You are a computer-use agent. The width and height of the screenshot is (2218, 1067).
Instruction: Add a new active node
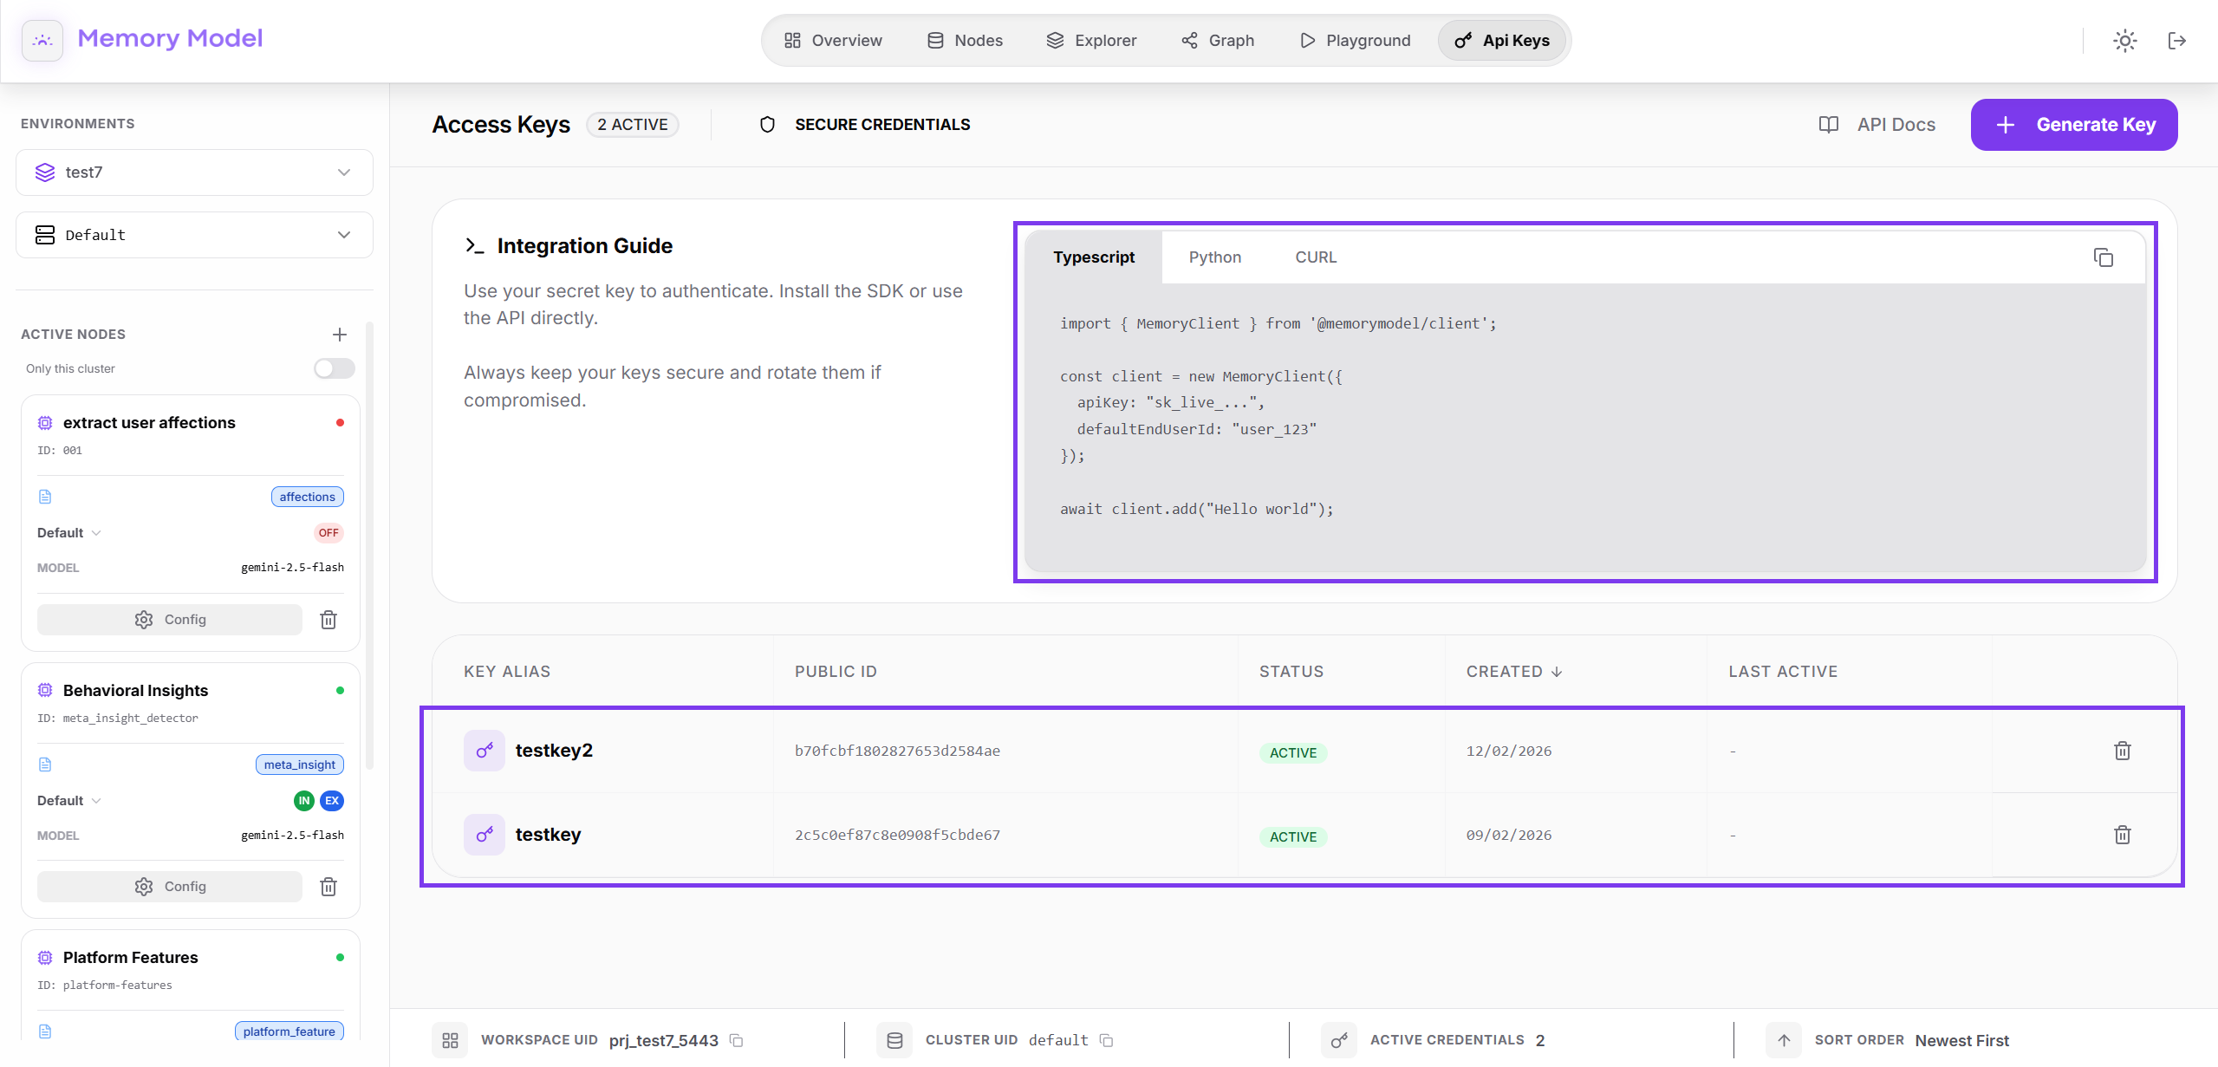point(340,335)
